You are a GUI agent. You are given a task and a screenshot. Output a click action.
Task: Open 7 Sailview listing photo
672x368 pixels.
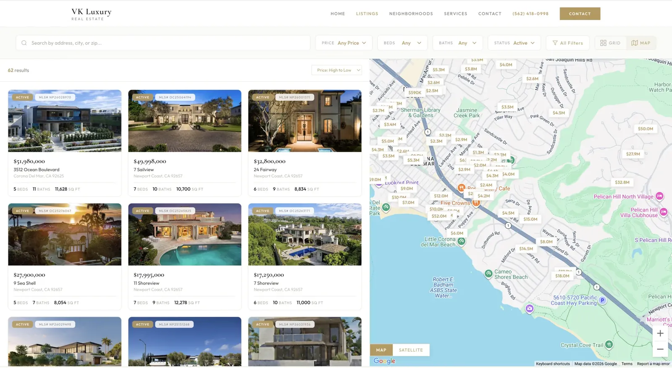point(185,121)
